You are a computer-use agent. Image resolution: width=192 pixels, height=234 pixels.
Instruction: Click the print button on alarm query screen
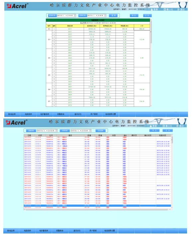pyautogui.click(x=167, y=130)
